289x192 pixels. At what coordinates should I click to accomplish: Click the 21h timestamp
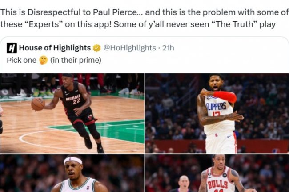168,48
